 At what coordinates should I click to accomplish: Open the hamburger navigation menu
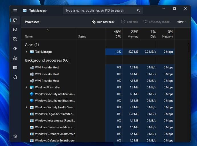15,11
